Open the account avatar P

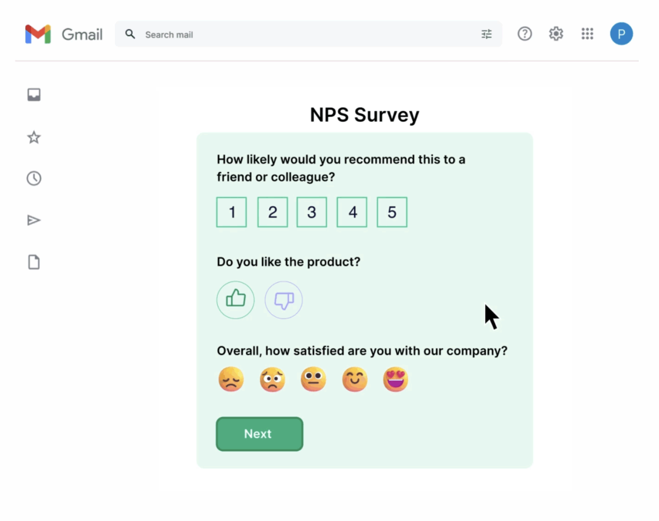[621, 34]
